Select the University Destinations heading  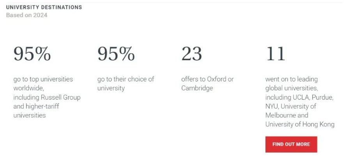[44, 7]
